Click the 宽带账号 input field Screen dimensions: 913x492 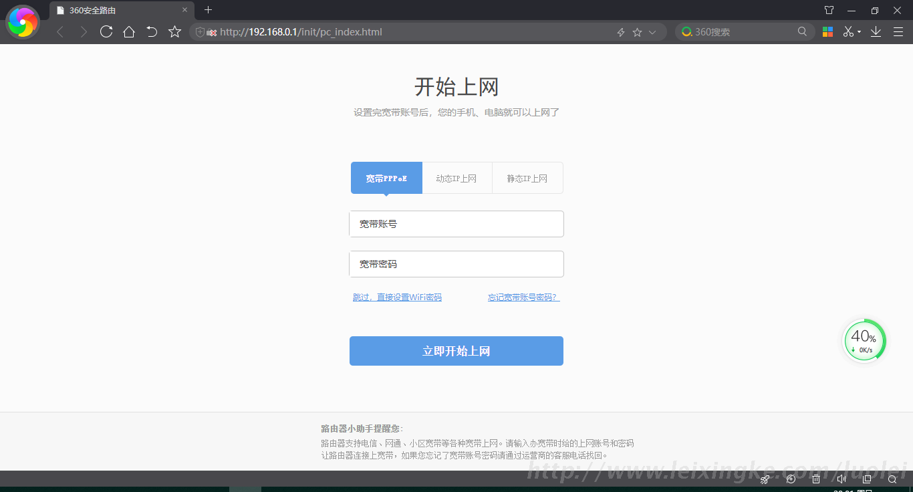(456, 224)
